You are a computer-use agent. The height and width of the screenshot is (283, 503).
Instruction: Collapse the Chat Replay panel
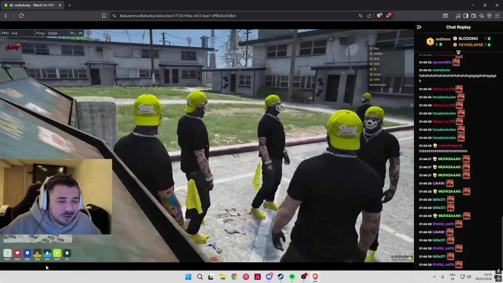tap(419, 27)
